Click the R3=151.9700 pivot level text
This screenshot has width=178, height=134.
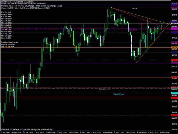[6, 12]
